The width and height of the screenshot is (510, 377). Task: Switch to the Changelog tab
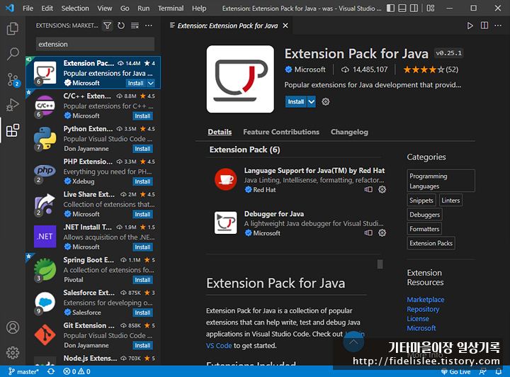[349, 132]
